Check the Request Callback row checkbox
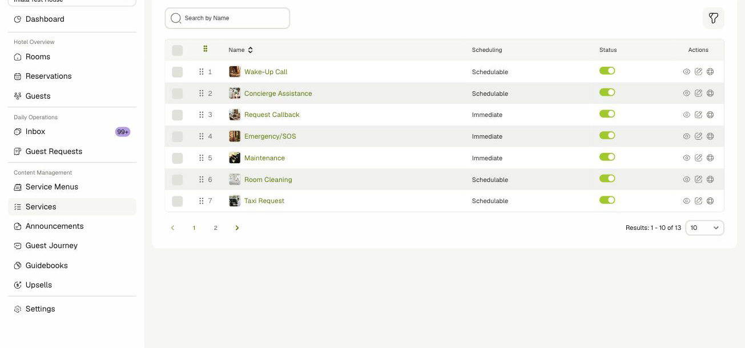Image resolution: width=745 pixels, height=348 pixels. coord(178,115)
